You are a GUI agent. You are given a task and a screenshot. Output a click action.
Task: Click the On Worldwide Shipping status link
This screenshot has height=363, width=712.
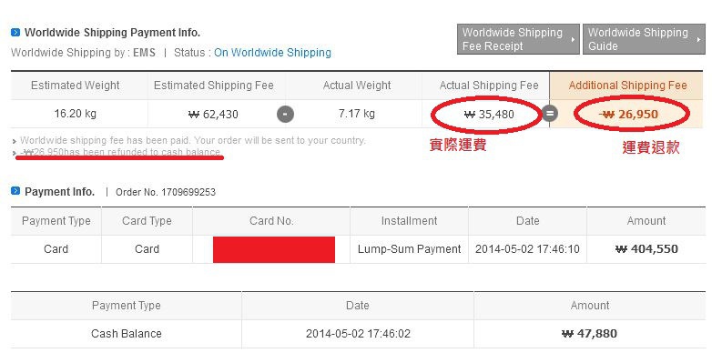272,53
